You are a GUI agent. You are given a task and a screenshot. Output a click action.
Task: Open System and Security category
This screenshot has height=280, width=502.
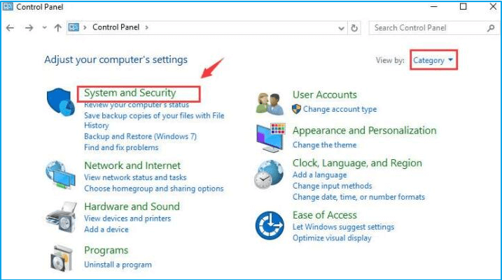pos(130,93)
